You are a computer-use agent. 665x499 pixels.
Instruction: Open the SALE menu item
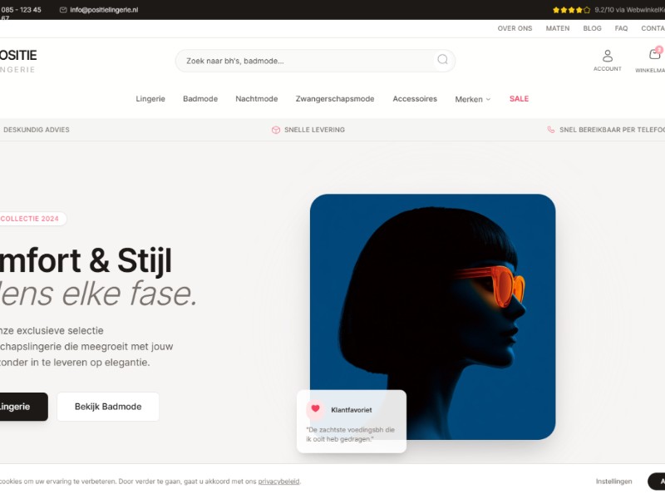point(519,99)
